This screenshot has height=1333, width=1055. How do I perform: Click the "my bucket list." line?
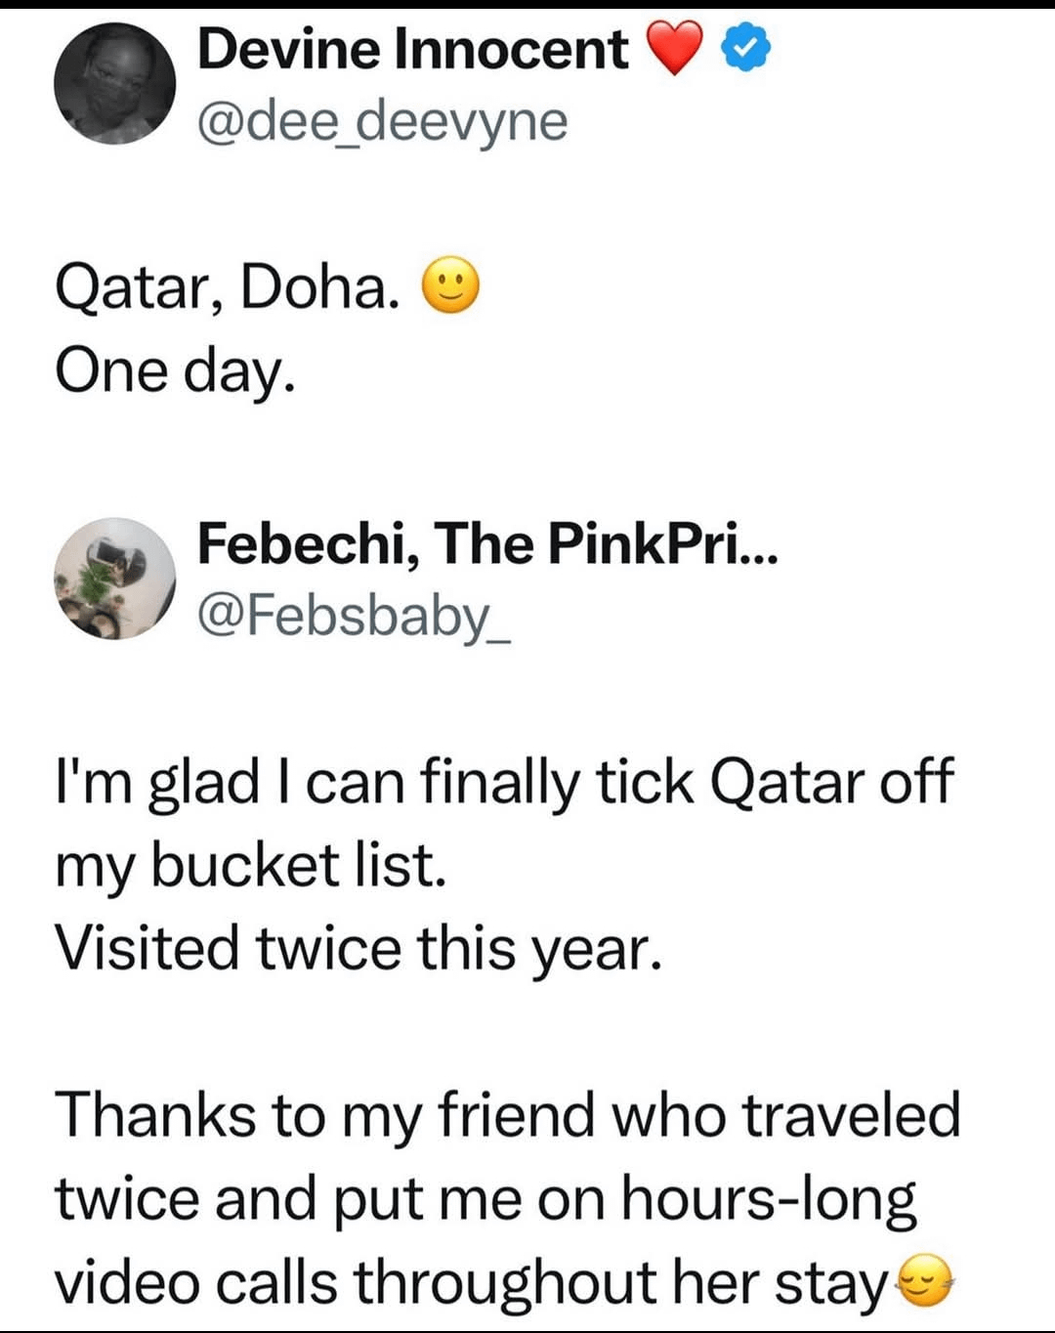(x=250, y=866)
